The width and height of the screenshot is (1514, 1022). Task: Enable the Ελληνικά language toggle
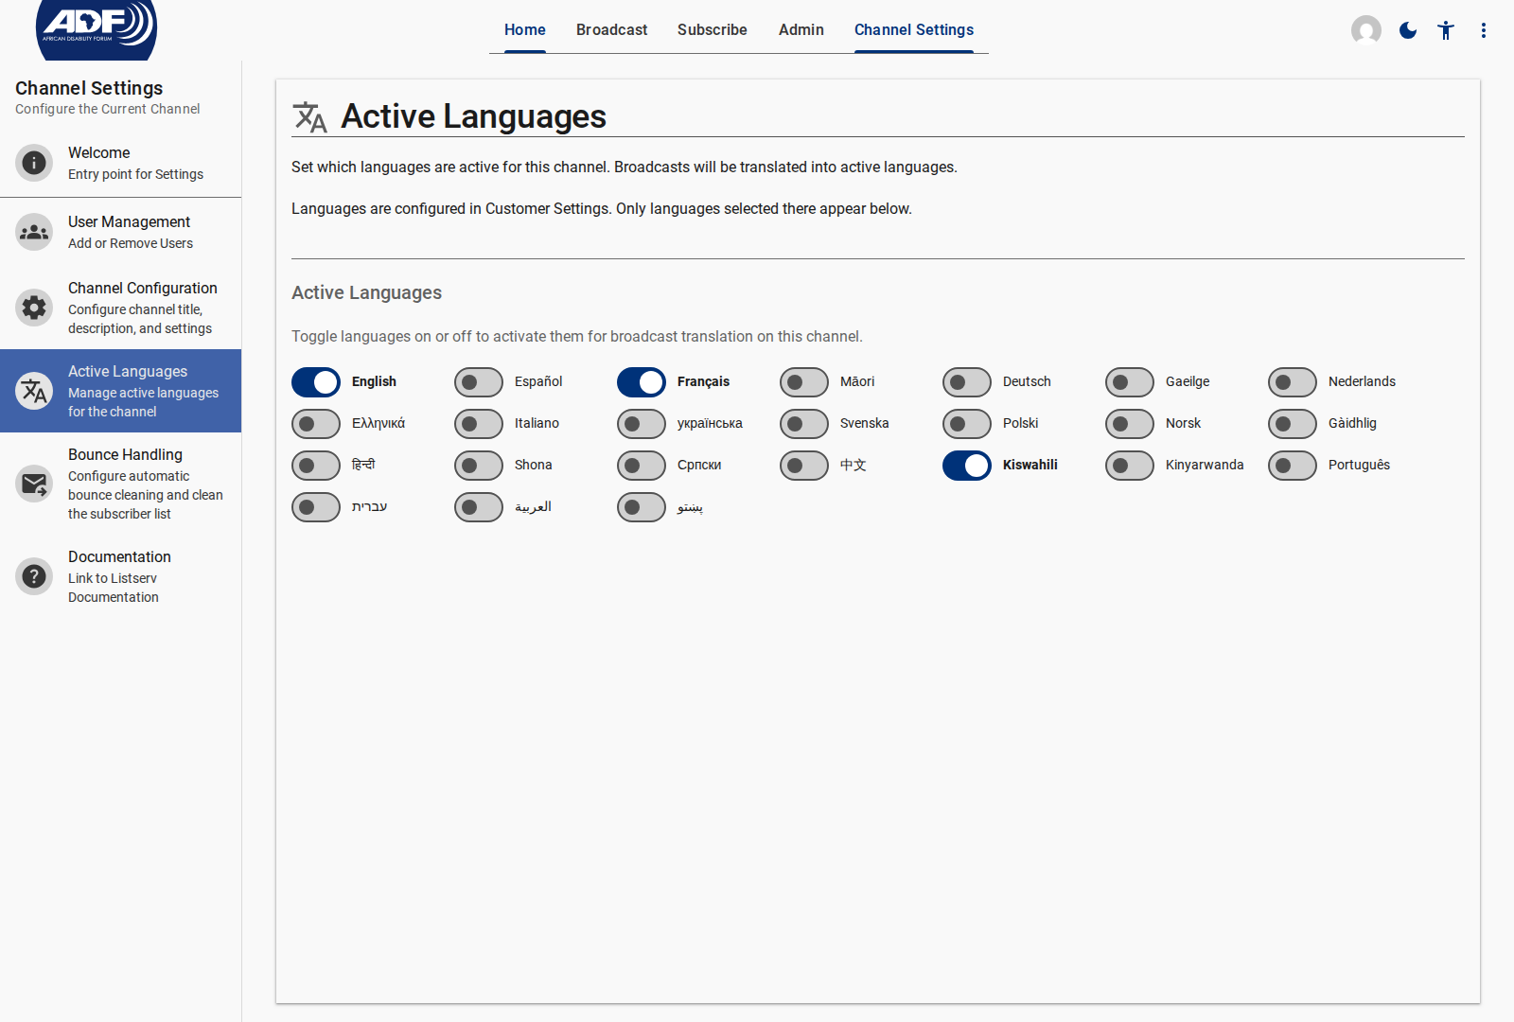pyautogui.click(x=316, y=424)
